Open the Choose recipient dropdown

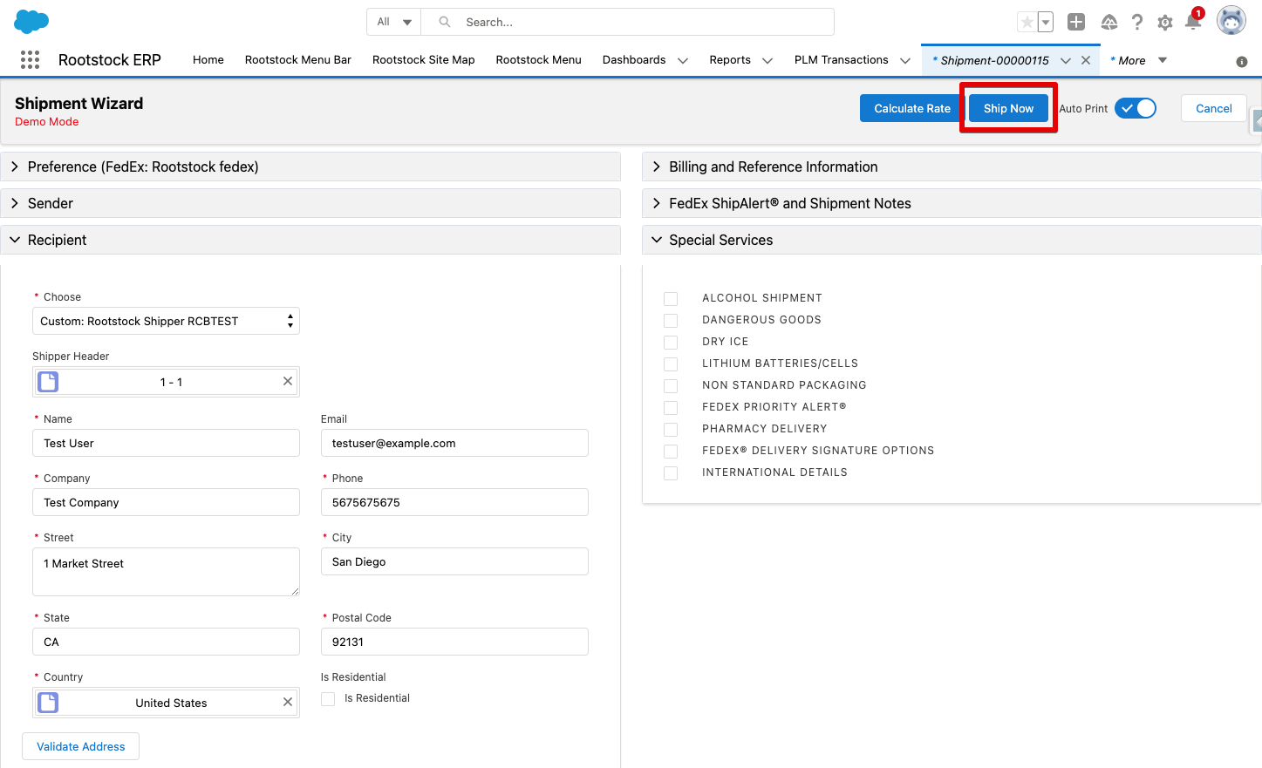click(x=166, y=321)
